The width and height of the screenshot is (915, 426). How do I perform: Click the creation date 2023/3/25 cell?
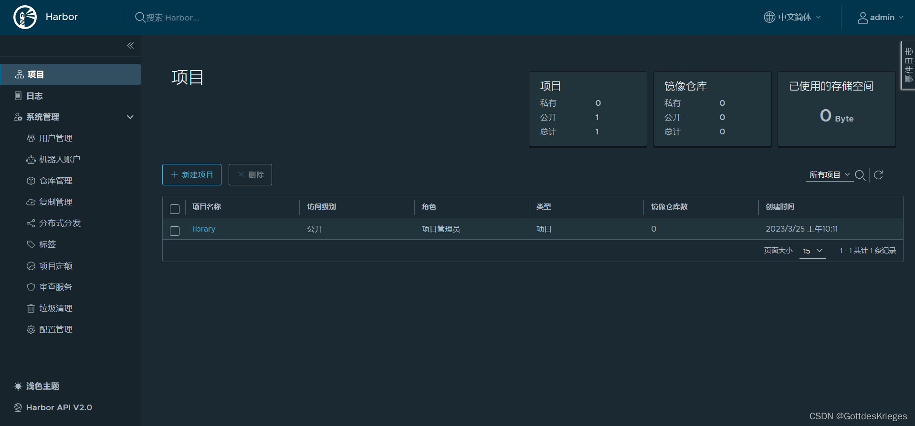pyautogui.click(x=802, y=229)
